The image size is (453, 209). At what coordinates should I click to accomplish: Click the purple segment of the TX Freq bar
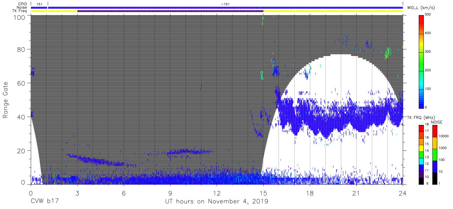[x=170, y=11]
